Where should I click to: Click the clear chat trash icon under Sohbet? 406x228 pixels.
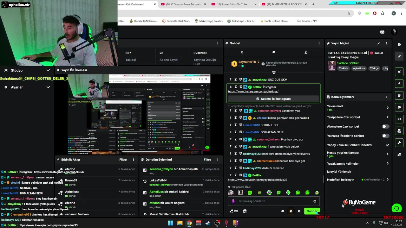pyautogui.click(x=242, y=52)
